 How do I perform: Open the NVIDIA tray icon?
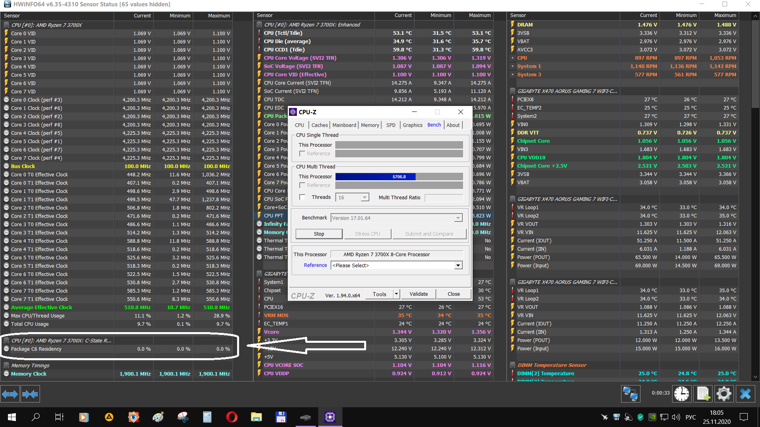click(652, 417)
